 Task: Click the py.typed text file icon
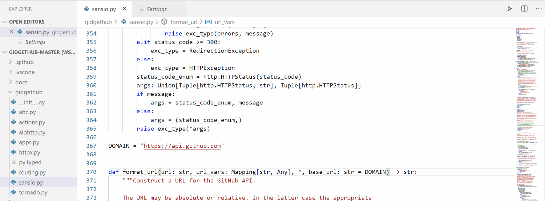(x=14, y=163)
